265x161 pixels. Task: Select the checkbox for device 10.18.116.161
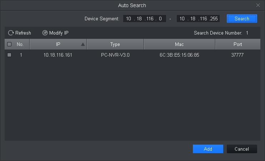click(x=9, y=55)
